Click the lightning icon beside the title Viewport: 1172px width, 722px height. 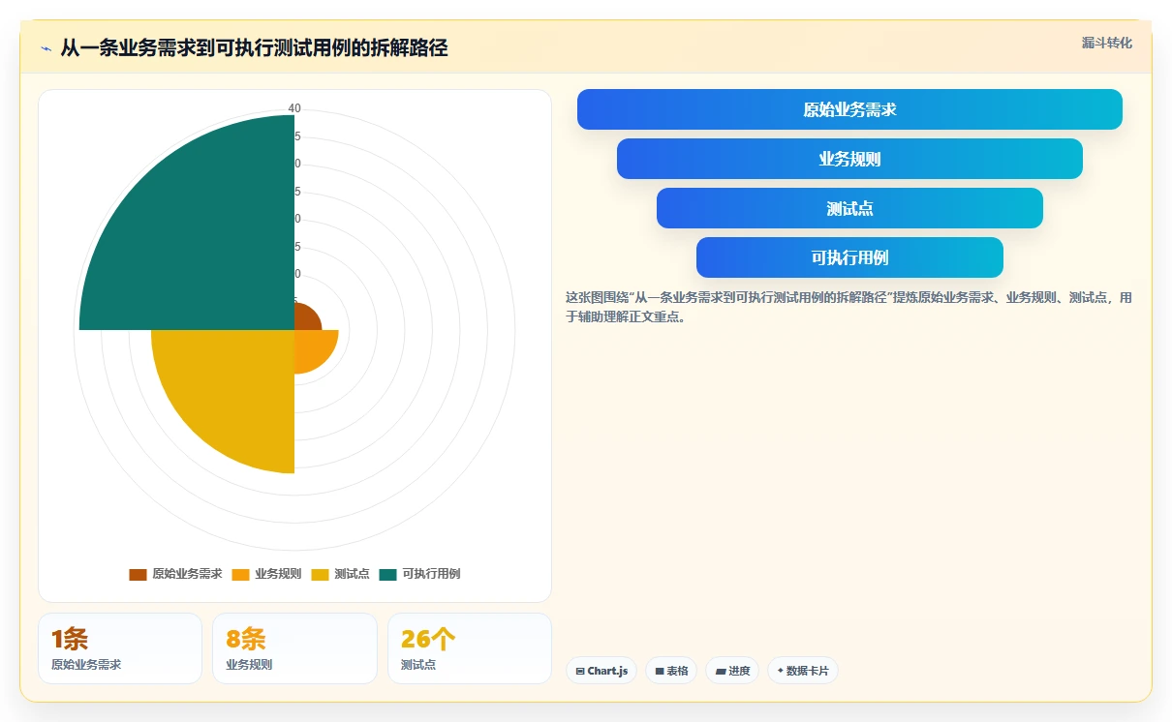tap(46, 48)
